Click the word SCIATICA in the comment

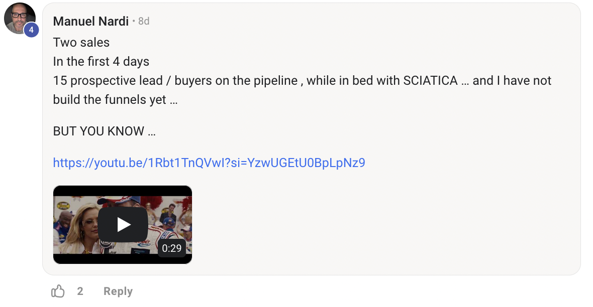click(430, 81)
